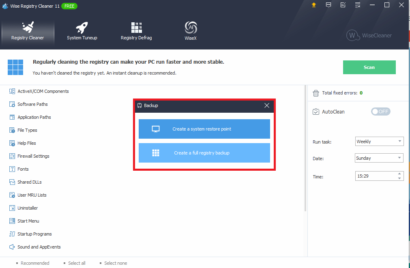
Task: Switch to System Tuneup tab
Action: 82,31
